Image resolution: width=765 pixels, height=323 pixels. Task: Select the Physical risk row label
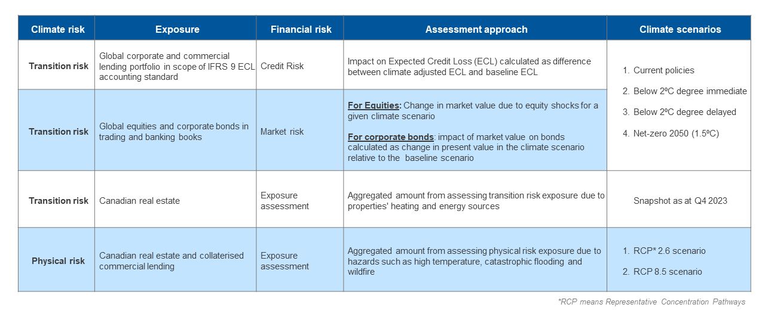58,261
